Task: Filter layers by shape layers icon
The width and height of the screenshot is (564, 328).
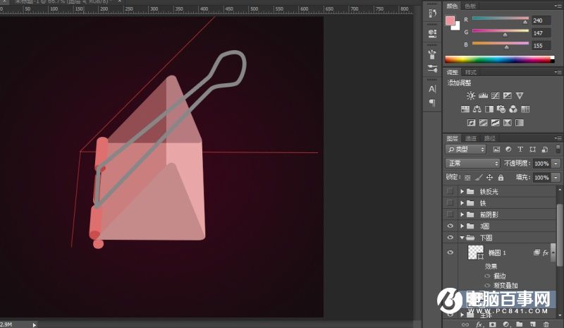Action: (x=533, y=150)
